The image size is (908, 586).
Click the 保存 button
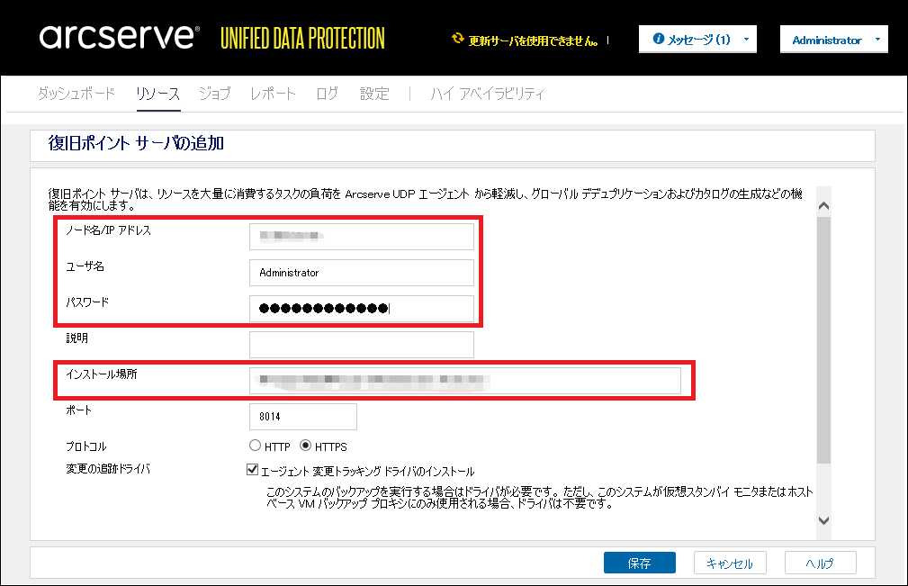pyautogui.click(x=639, y=563)
